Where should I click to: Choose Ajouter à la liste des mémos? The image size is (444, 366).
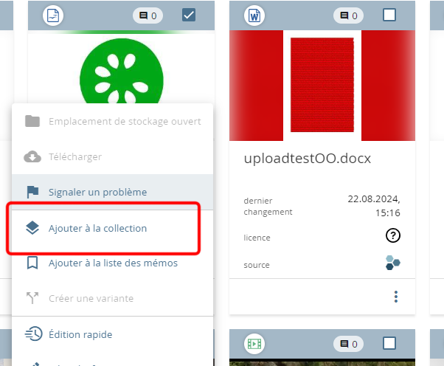coord(112,263)
